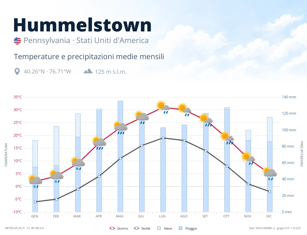Click the '40.26°N · 76.71°W' coordinates
The image size is (307, 235).
[x=47, y=72]
